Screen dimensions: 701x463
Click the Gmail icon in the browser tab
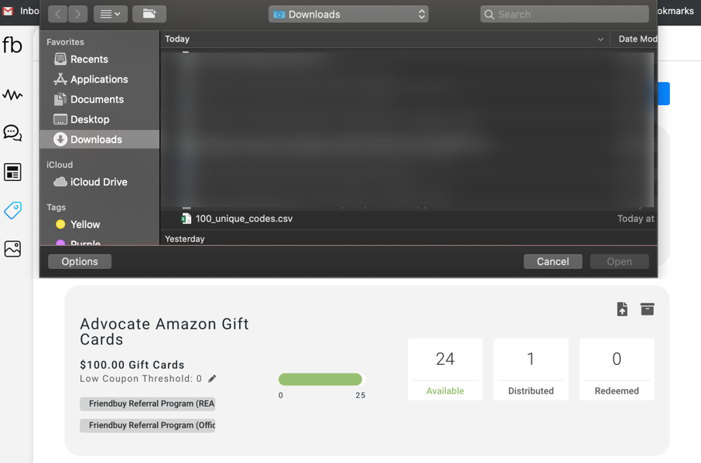coord(8,11)
